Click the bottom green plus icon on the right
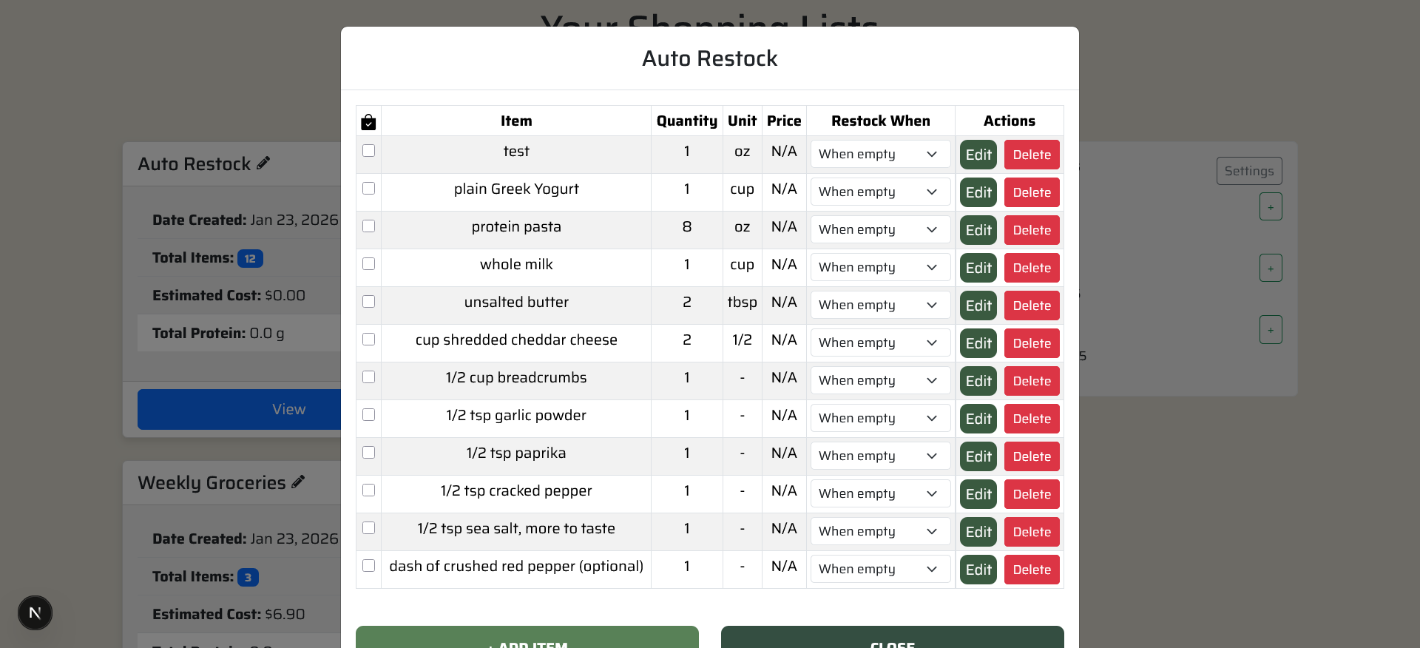Image resolution: width=1420 pixels, height=648 pixels. 1271,329
